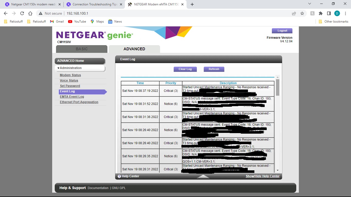Switch to the BASIC tab
Screen dimensions: 351x197
point(81,49)
